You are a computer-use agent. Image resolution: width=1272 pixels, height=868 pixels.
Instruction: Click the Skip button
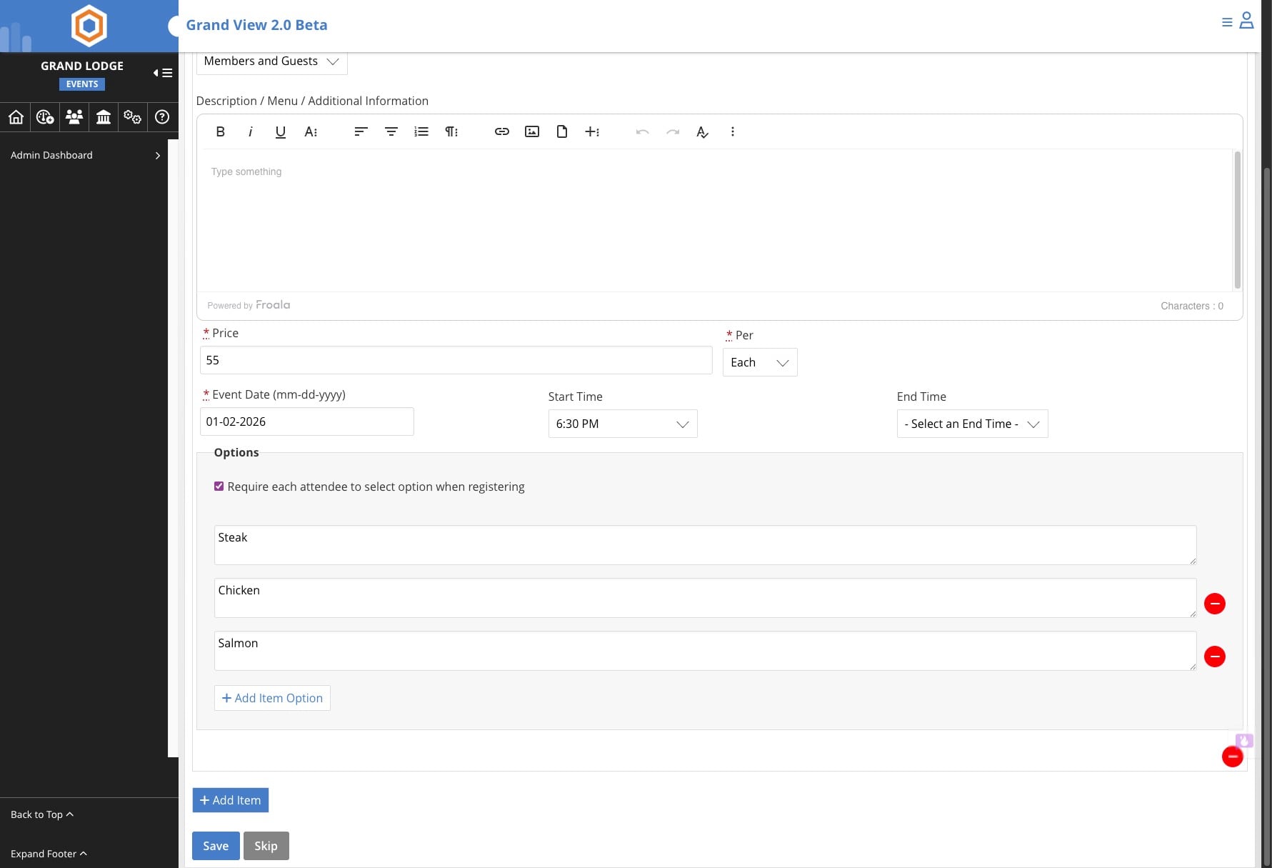tap(266, 846)
